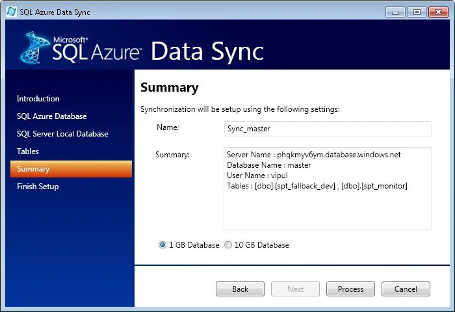Click inside the Summary details text box

pos(328,189)
